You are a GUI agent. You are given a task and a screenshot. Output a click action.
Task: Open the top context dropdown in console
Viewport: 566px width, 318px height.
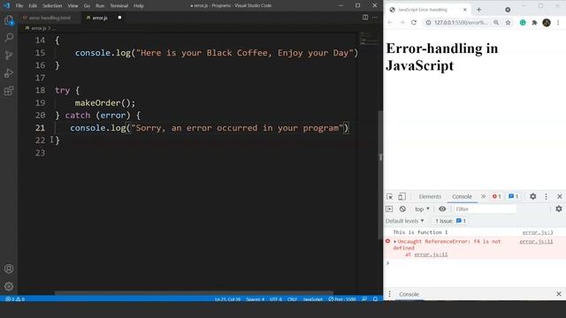422,208
